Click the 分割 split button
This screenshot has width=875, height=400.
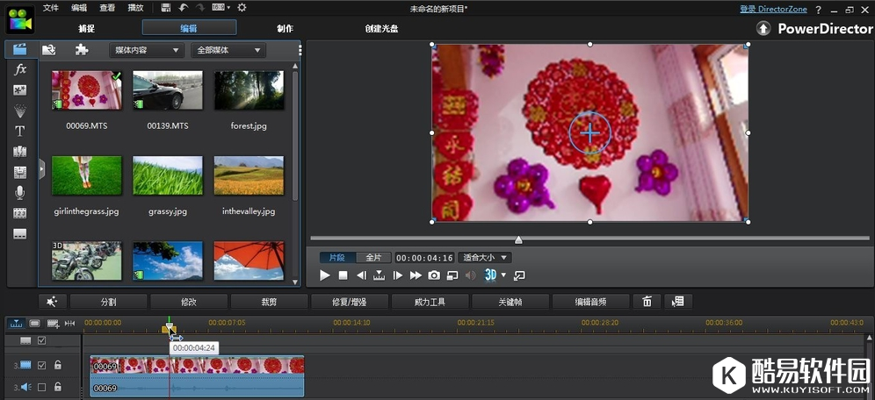click(x=108, y=302)
